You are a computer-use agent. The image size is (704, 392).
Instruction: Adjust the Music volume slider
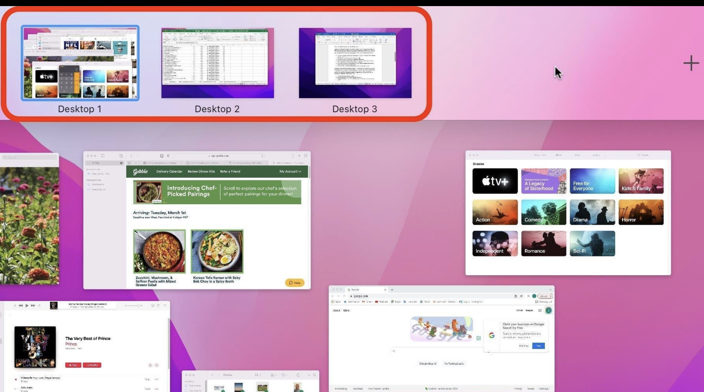coord(133,306)
